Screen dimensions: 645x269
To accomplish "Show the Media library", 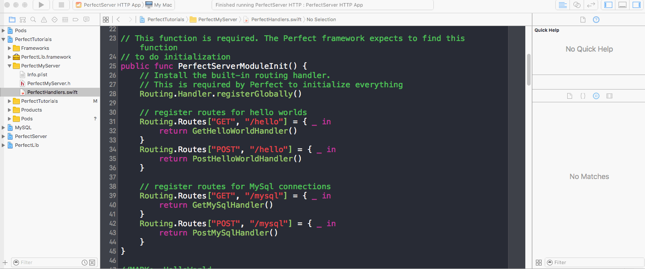I will [609, 96].
